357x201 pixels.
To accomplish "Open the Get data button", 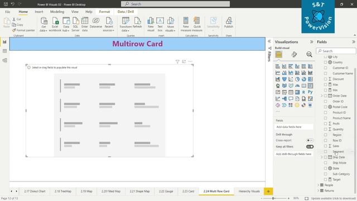I will [x=44, y=25].
